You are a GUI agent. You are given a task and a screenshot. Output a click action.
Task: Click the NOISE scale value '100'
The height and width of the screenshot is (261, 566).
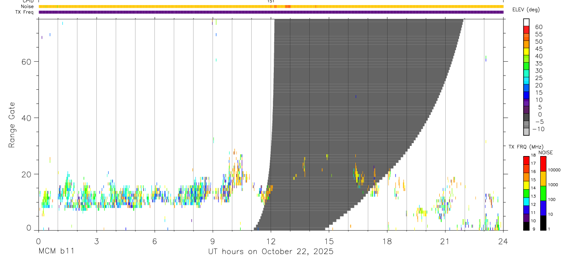coord(552,199)
